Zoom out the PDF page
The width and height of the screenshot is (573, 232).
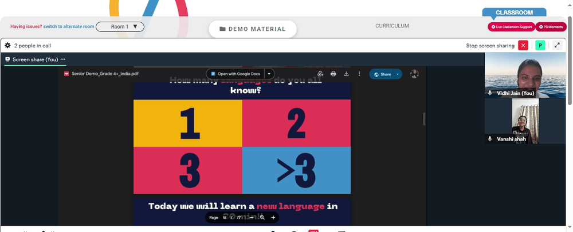251,218
